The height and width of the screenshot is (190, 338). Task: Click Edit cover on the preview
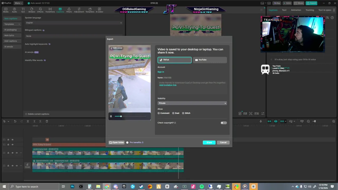[x=116, y=48]
